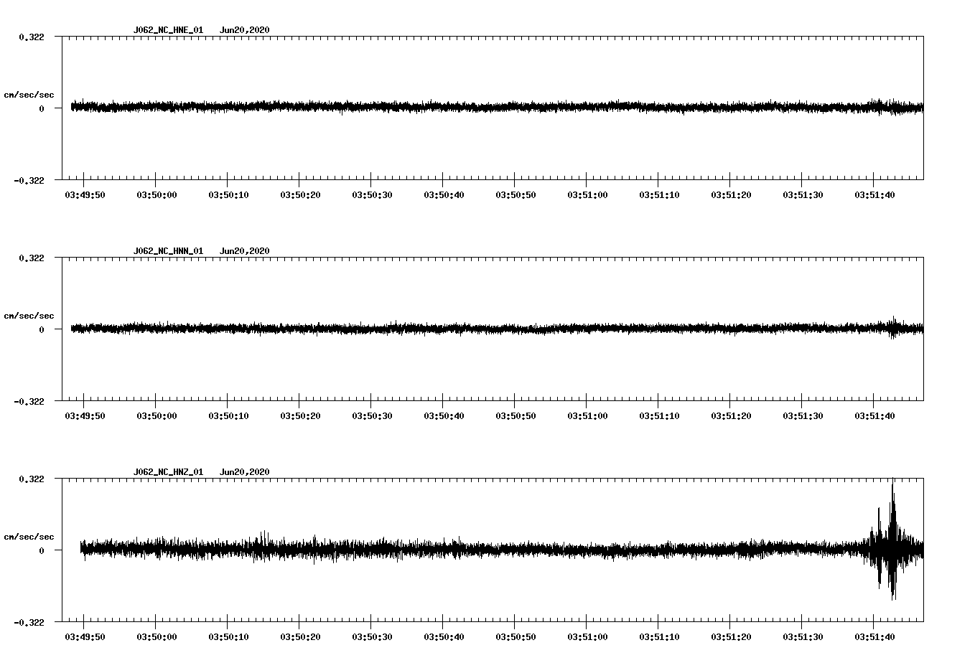Click the -0.322 axis value on HNN plot

(29, 401)
